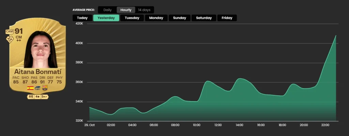This screenshot has height=136, width=349.
Task: Click the 340K axis label
Action: [79, 102]
